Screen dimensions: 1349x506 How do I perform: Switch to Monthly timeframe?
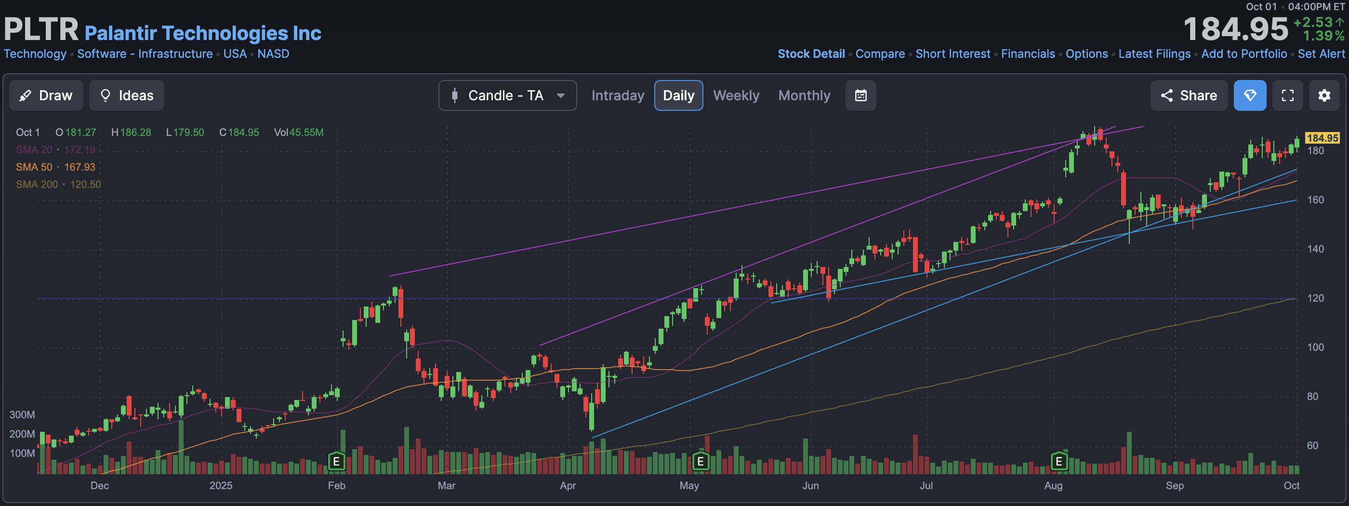click(804, 95)
